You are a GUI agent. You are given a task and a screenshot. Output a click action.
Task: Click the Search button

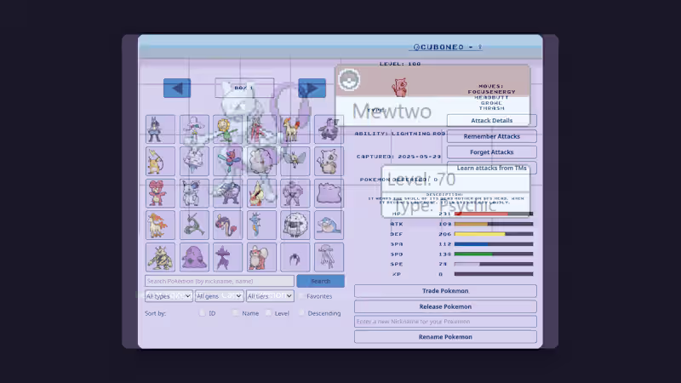pos(321,281)
